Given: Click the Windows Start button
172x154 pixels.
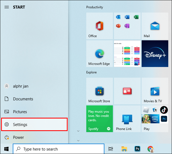Looking at the screenshot, I should 6,149.
